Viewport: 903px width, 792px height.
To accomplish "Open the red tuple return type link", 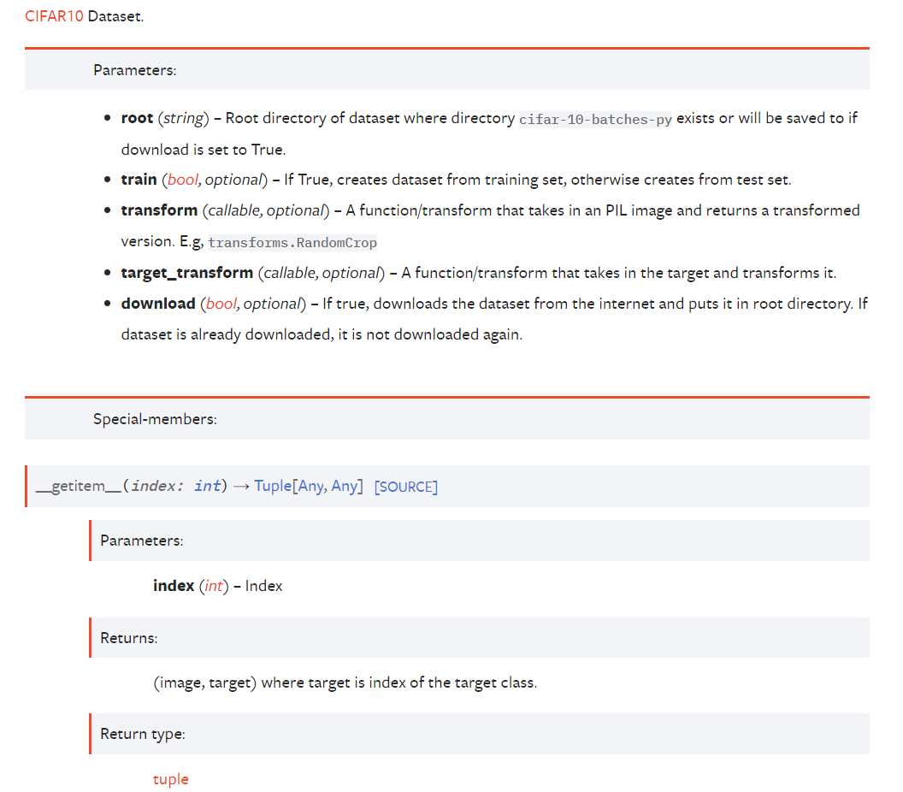I will pyautogui.click(x=171, y=779).
